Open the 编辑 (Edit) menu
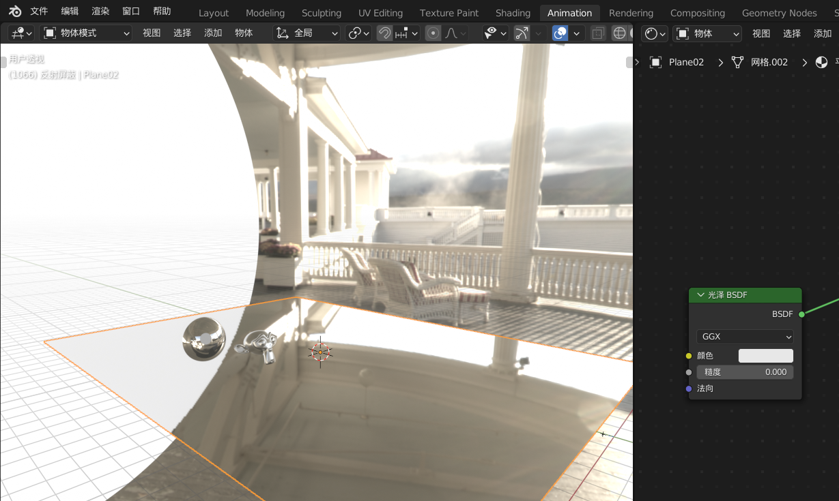 point(70,12)
